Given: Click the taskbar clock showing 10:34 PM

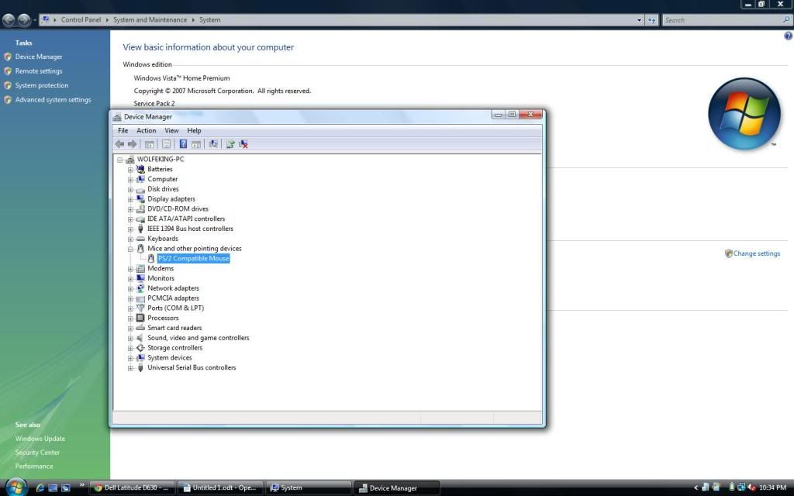Looking at the screenshot, I should tap(772, 487).
